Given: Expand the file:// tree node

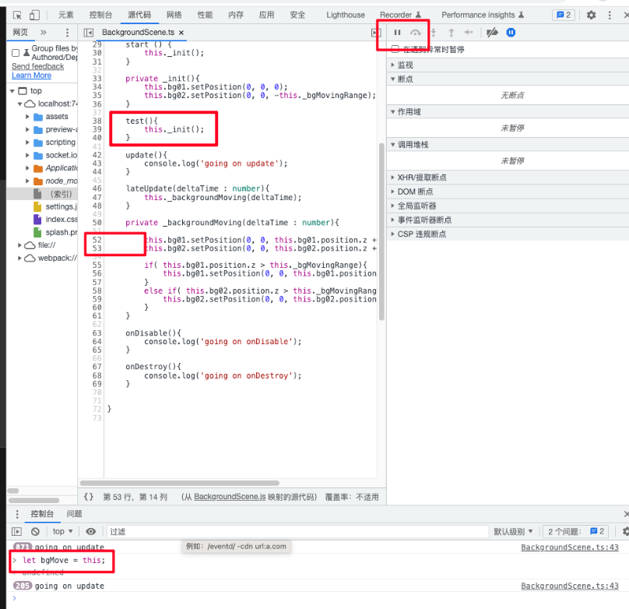Looking at the screenshot, I should pos(19,245).
